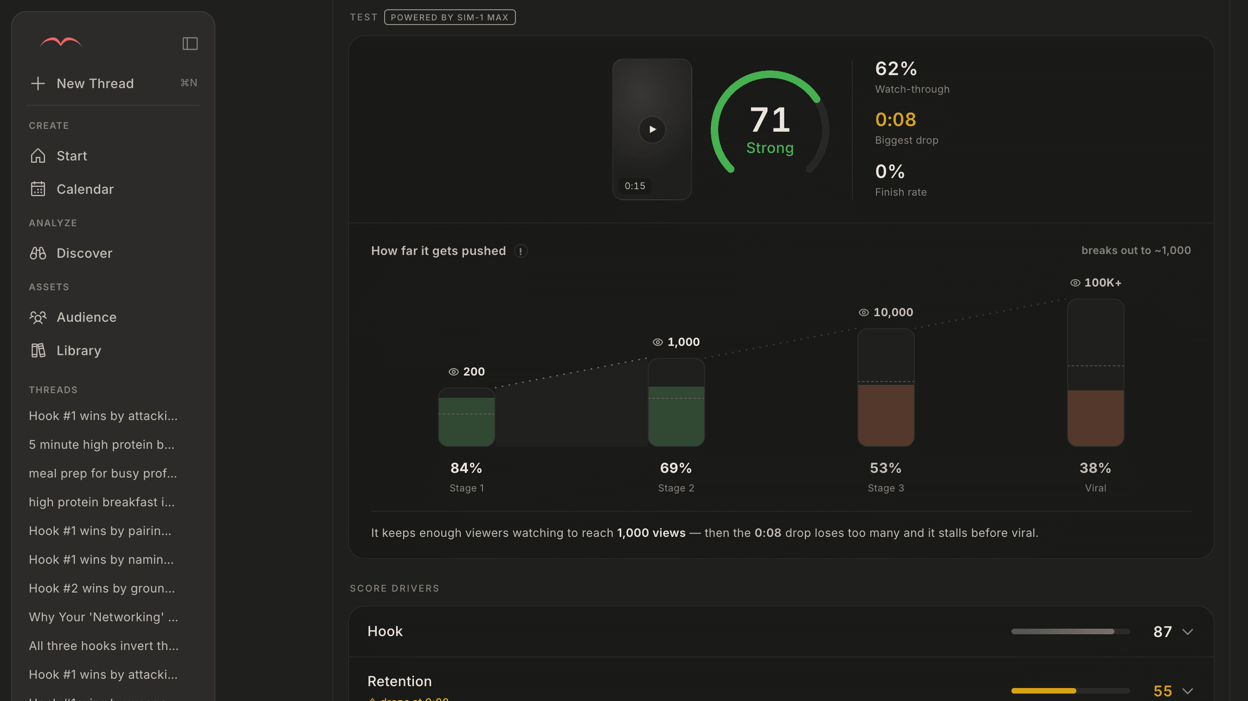
Task: Start a New Thread
Action: [113, 83]
